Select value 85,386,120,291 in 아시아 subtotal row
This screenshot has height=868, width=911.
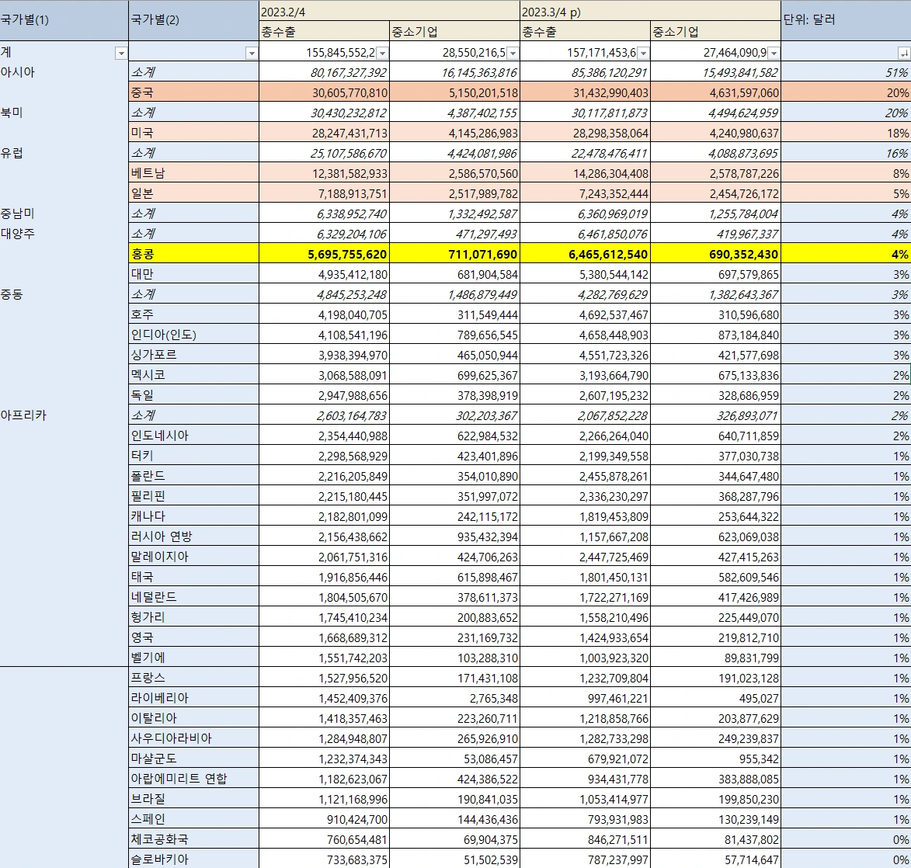[x=585, y=72]
